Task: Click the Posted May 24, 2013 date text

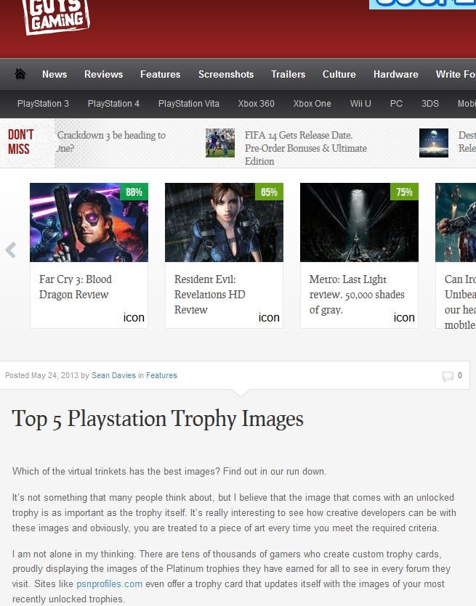Action: [x=42, y=375]
